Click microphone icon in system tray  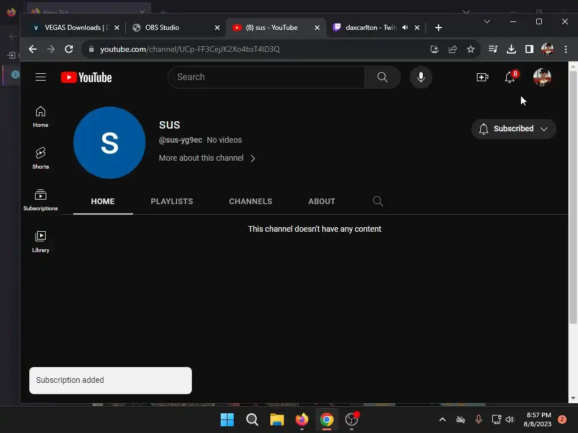click(x=479, y=419)
